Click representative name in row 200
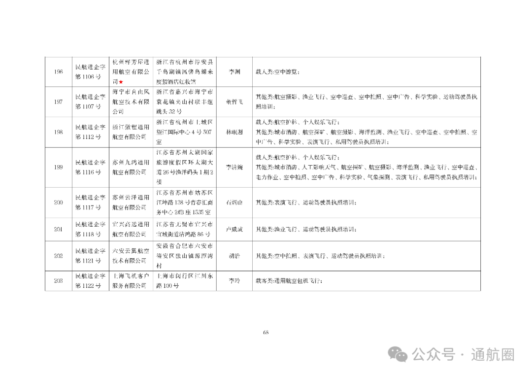The width and height of the screenshot is (532, 376). tap(234, 202)
